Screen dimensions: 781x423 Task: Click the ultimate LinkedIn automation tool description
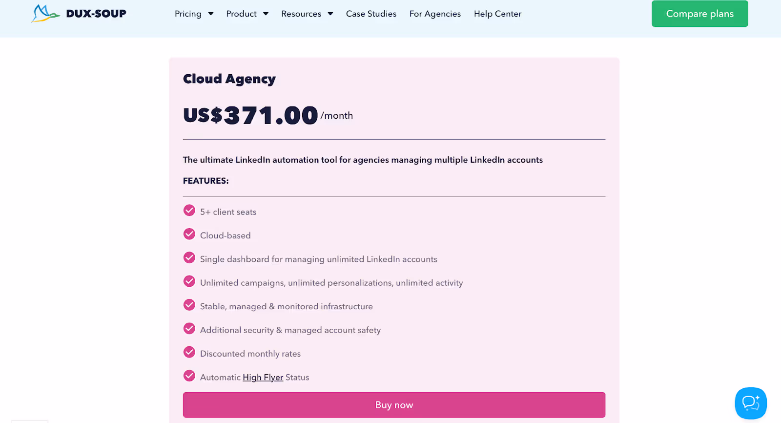(x=363, y=160)
